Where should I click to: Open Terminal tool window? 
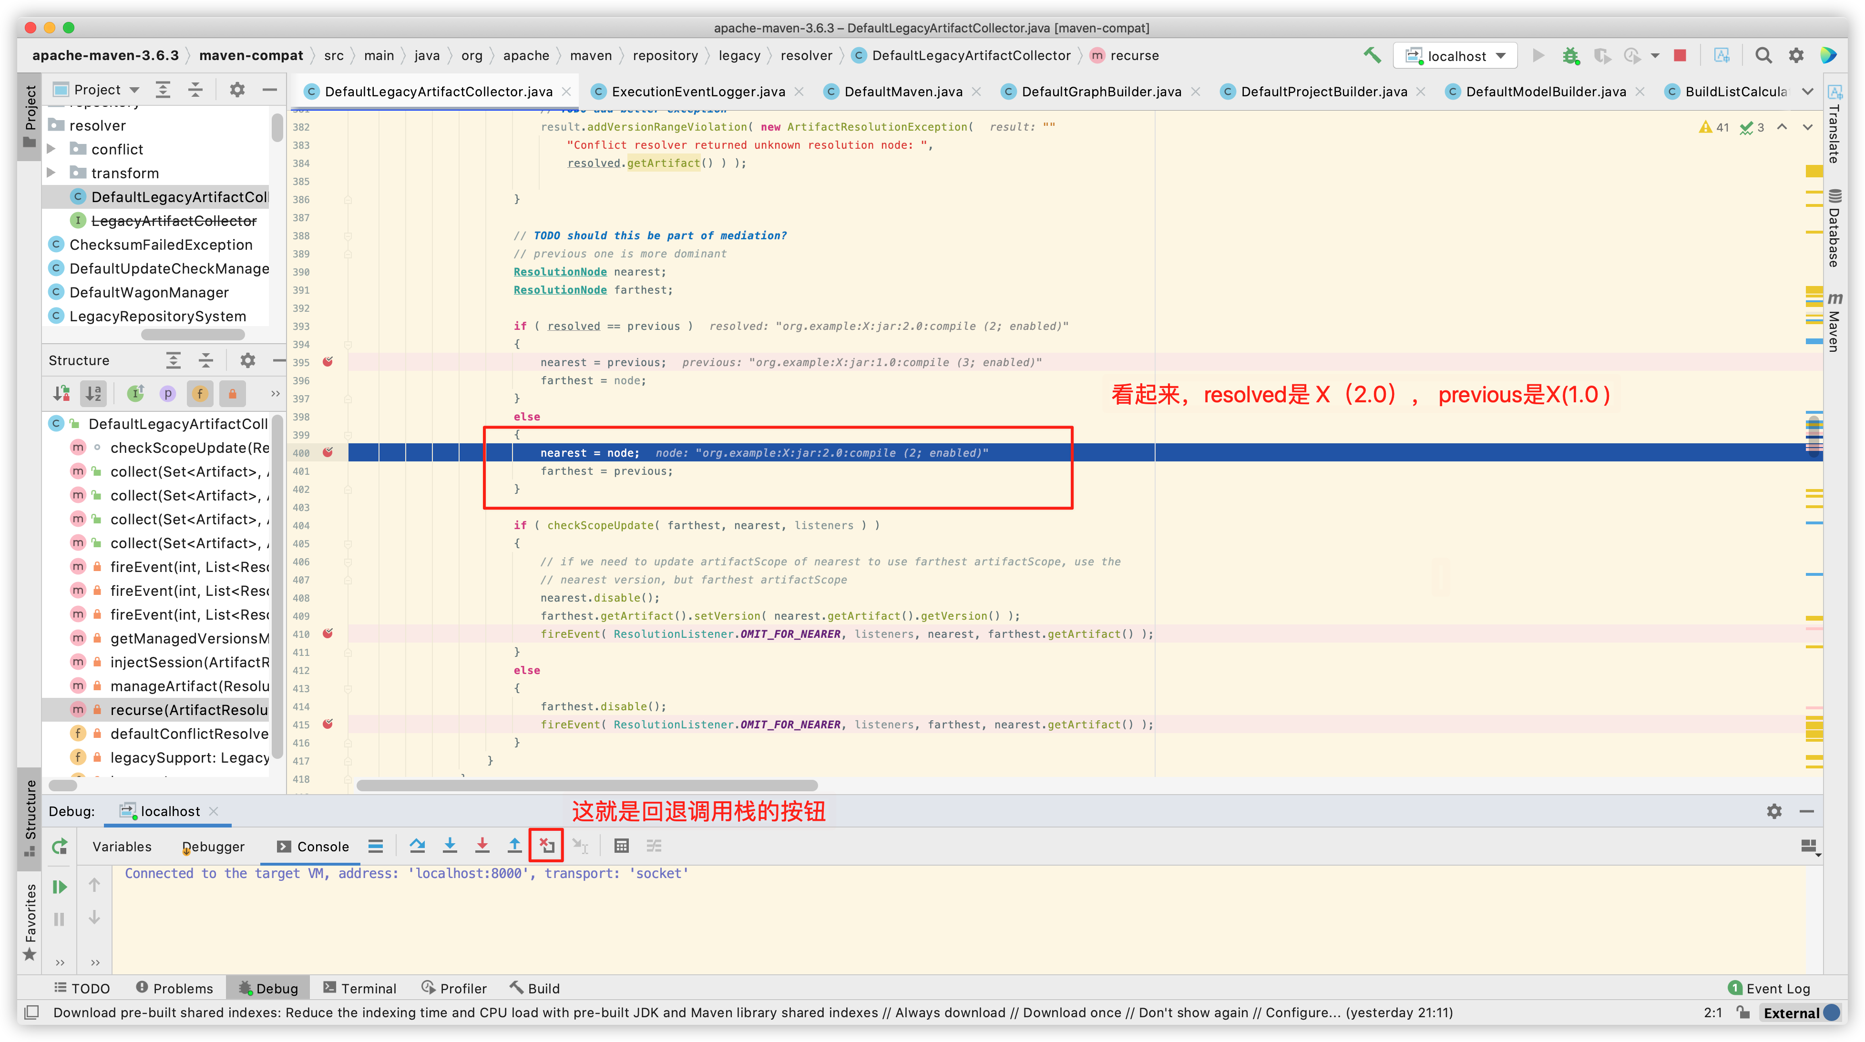[x=360, y=988]
